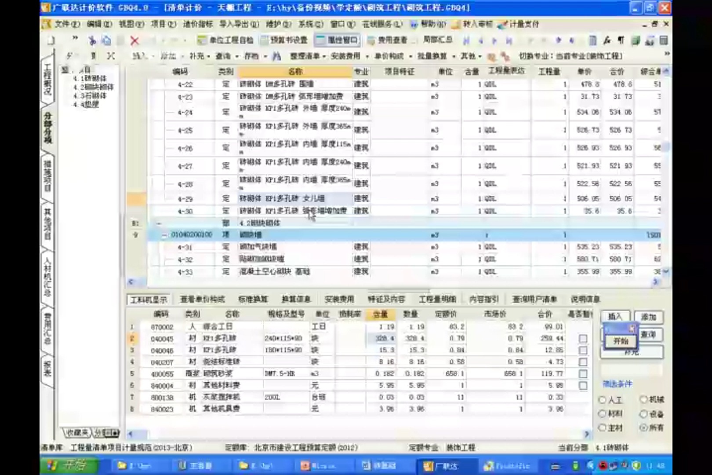Image resolution: width=712 pixels, height=475 pixels.
Task: Click the Windows 开始 Start button
Action: 69,465
